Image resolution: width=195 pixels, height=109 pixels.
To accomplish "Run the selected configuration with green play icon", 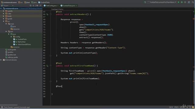I will coord(179,2).
